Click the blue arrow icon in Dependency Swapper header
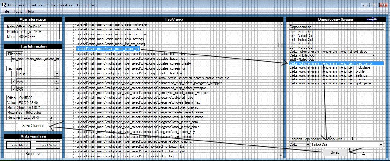Viewport: 390px width, 161px height. click(x=372, y=19)
